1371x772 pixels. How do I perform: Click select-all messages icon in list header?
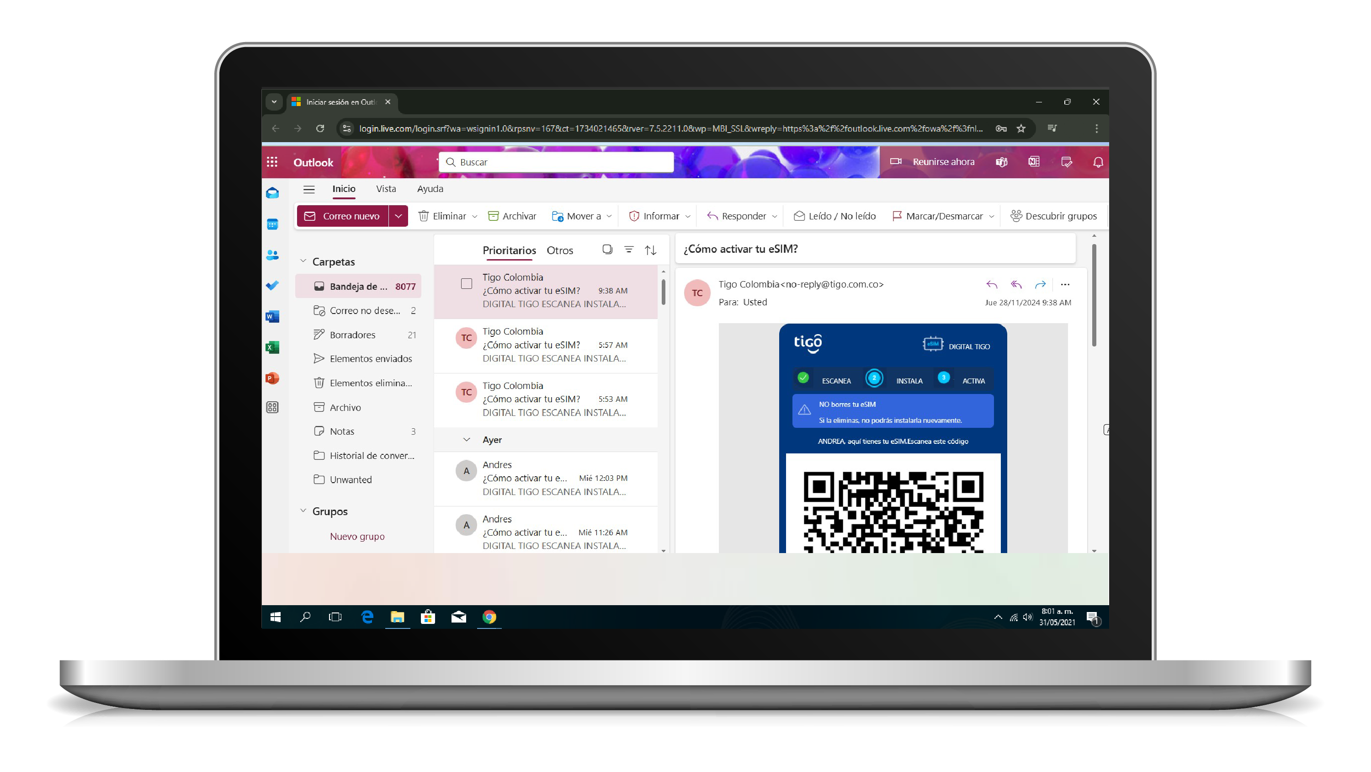point(607,249)
